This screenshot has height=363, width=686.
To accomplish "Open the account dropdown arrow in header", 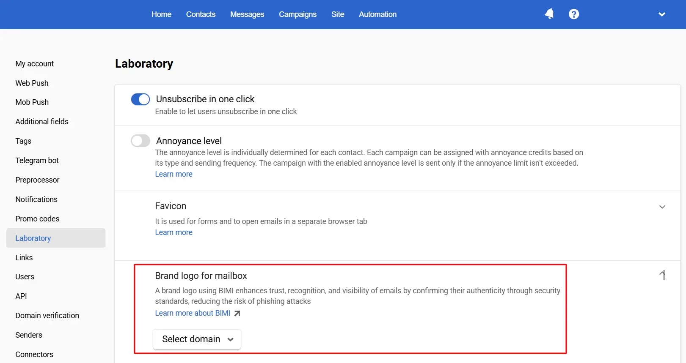I will click(x=661, y=14).
